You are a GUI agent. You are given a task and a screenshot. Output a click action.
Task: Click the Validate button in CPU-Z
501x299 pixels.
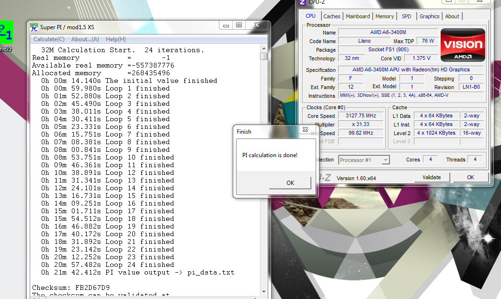coord(432,177)
